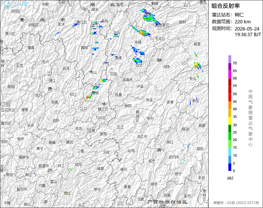Click the 彭水 county label
The height and width of the screenshot is (208, 263).
(61, 24)
